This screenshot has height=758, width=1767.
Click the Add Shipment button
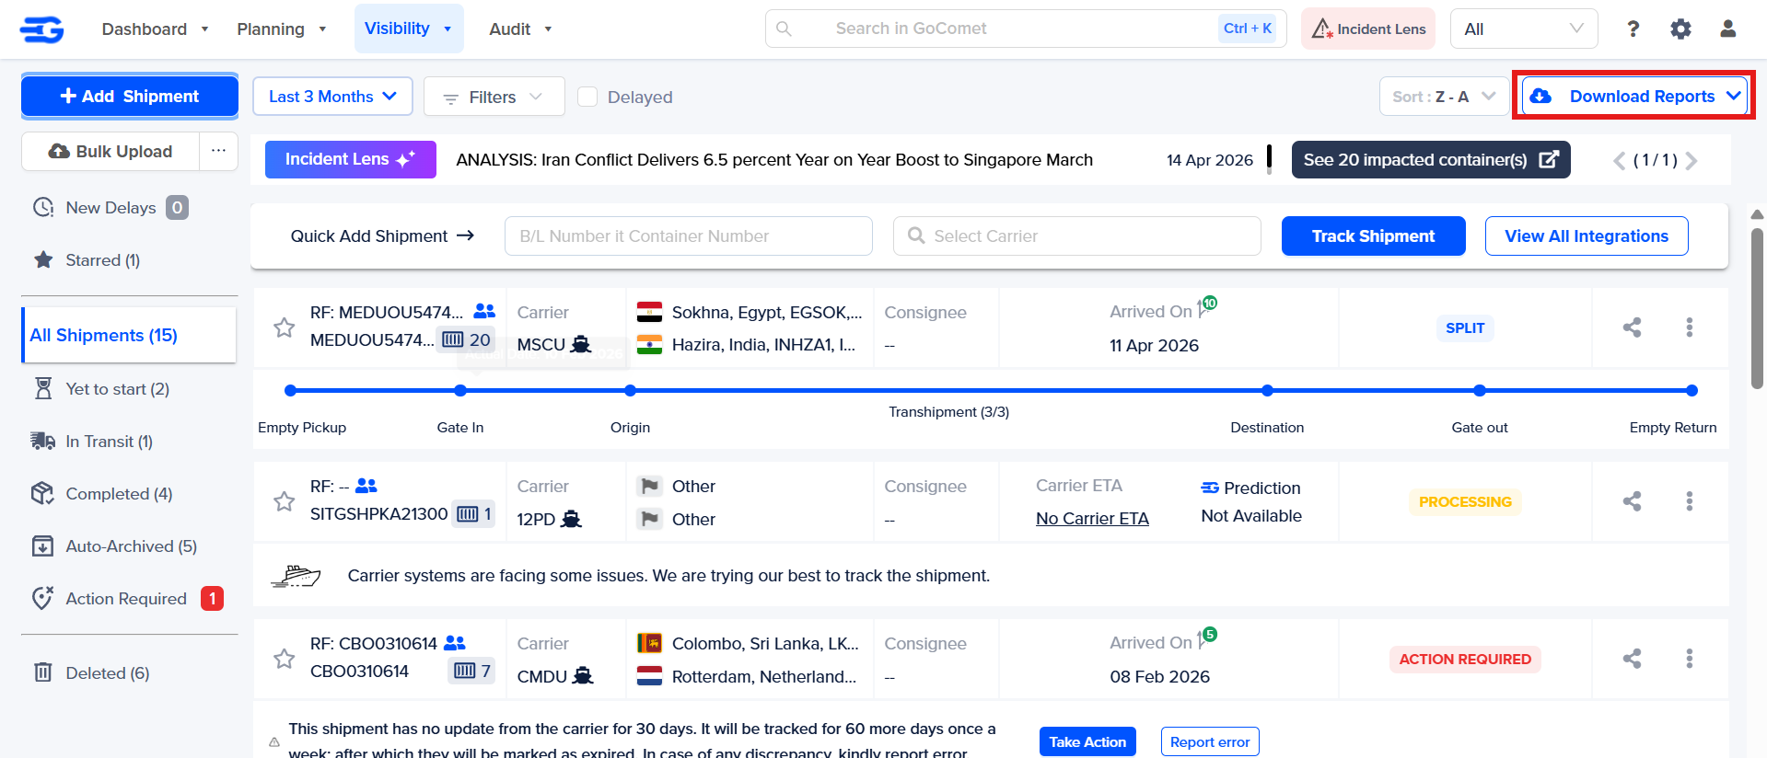click(130, 96)
